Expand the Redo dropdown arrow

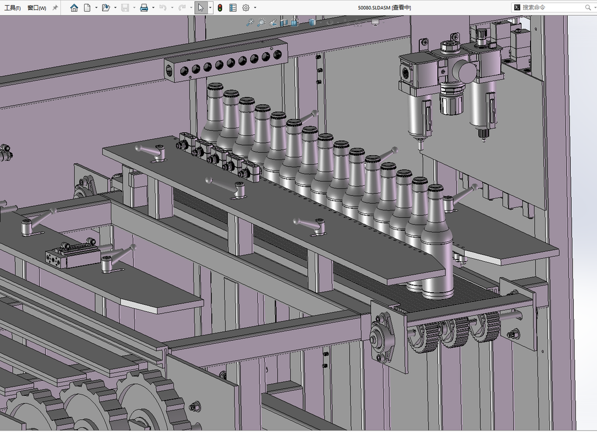[x=191, y=7]
